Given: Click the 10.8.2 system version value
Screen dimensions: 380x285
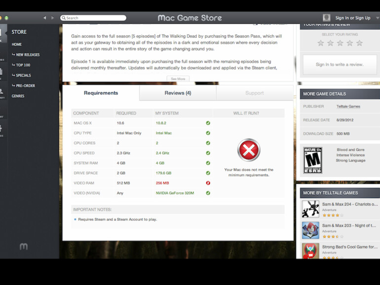Looking at the screenshot, I should click(x=161, y=123).
